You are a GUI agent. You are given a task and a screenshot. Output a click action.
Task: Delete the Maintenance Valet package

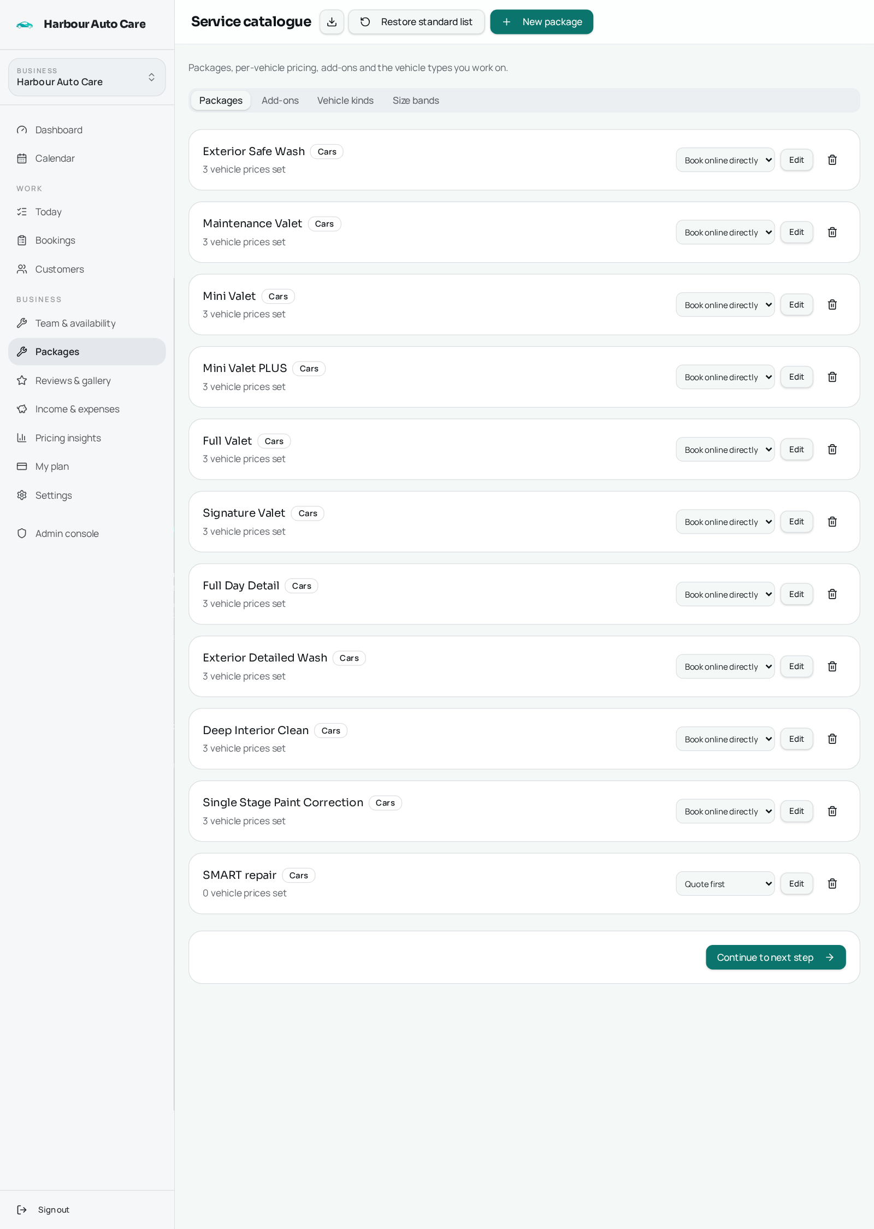click(x=832, y=232)
